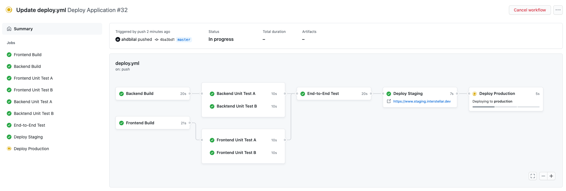This screenshot has width=566, height=191.
Task: Click the master branch label
Action: pyautogui.click(x=184, y=40)
